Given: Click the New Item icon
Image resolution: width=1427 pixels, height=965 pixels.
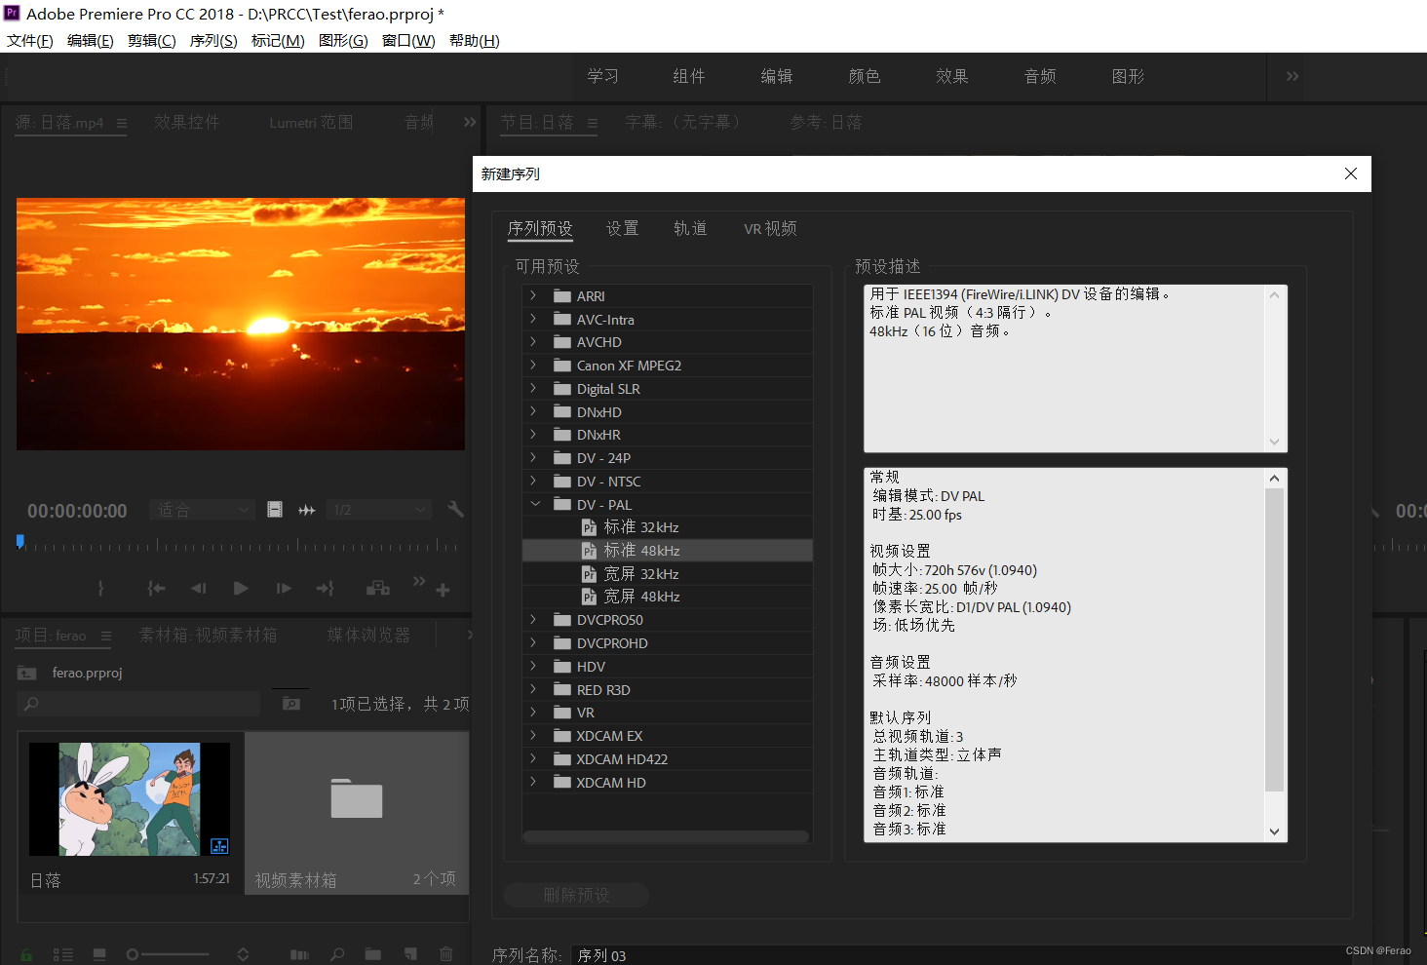Looking at the screenshot, I should click(x=410, y=954).
